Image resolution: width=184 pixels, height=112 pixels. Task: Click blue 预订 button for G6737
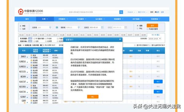[158, 81]
